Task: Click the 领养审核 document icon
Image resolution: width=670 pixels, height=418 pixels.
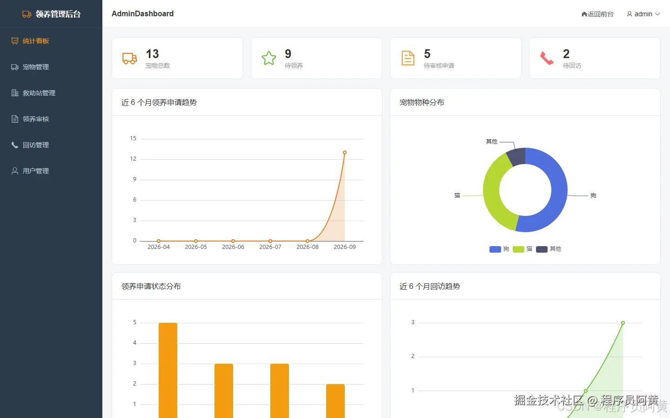Action: pyautogui.click(x=15, y=119)
